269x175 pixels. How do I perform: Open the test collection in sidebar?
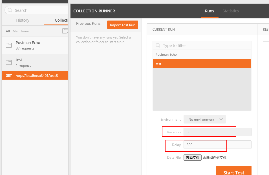tap(35, 62)
